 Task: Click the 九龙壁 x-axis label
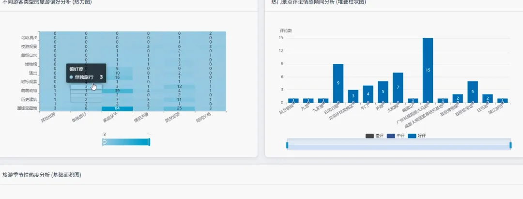point(319,108)
